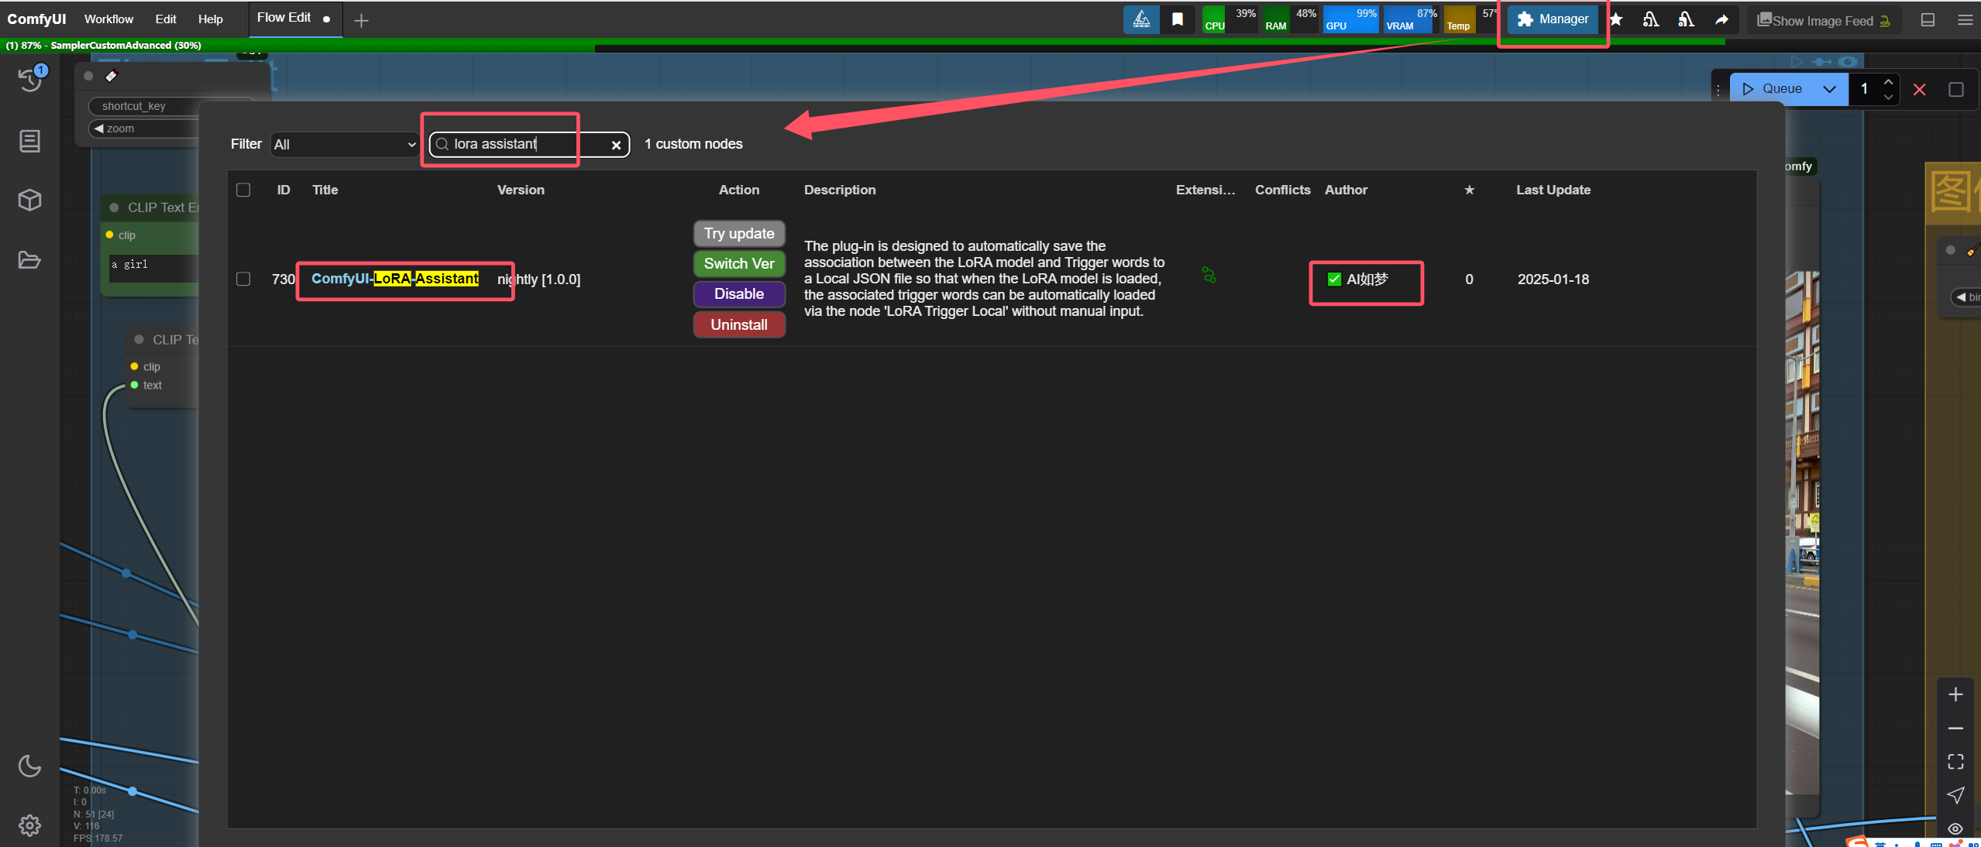1981x847 pixels.
Task: Check the ComfyUI-LoRA-Assistant row checkbox
Action: pyautogui.click(x=243, y=279)
